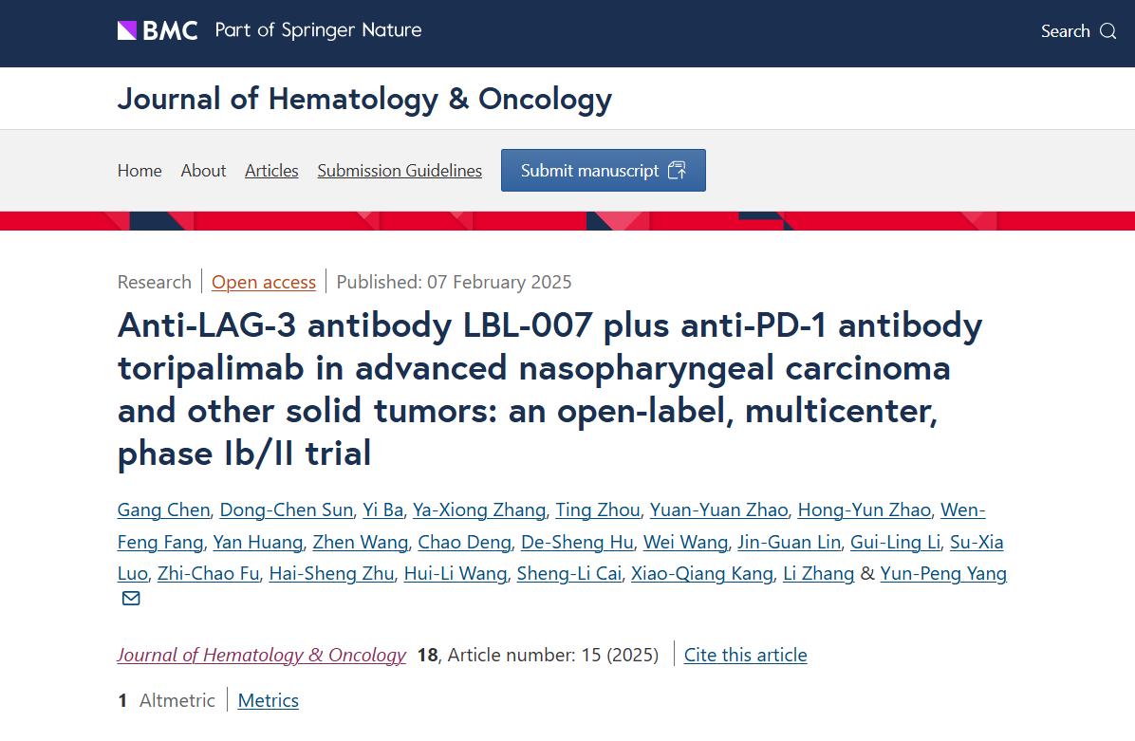Click the Journal of Hematology & Oncology heading
The image size is (1135, 741).
364,99
